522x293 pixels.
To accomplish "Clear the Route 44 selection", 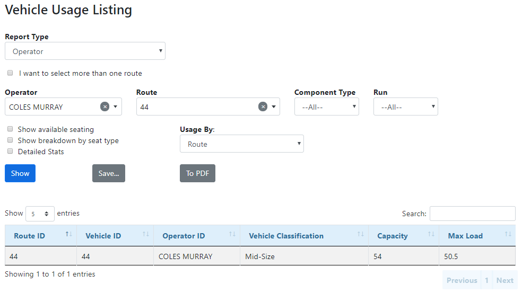I will pyautogui.click(x=263, y=106).
